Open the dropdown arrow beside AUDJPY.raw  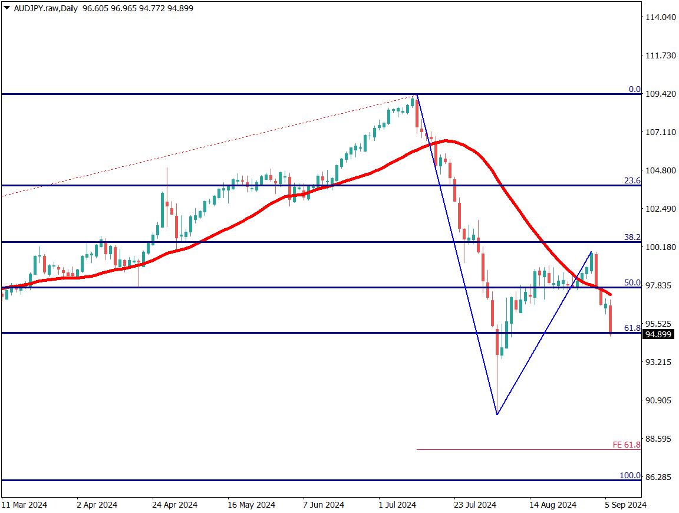click(6, 8)
